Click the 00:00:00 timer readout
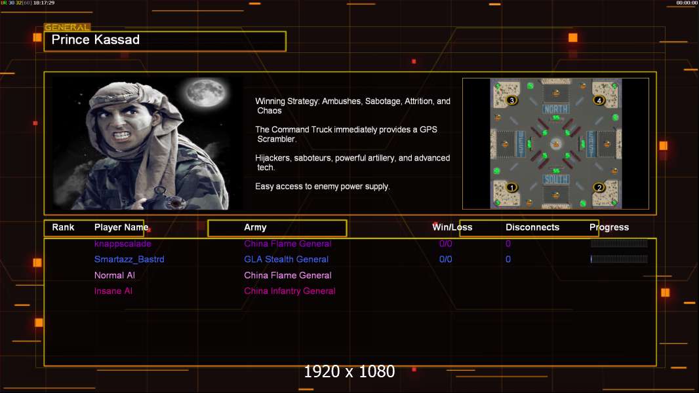Image resolution: width=699 pixels, height=393 pixels. (x=687, y=3)
